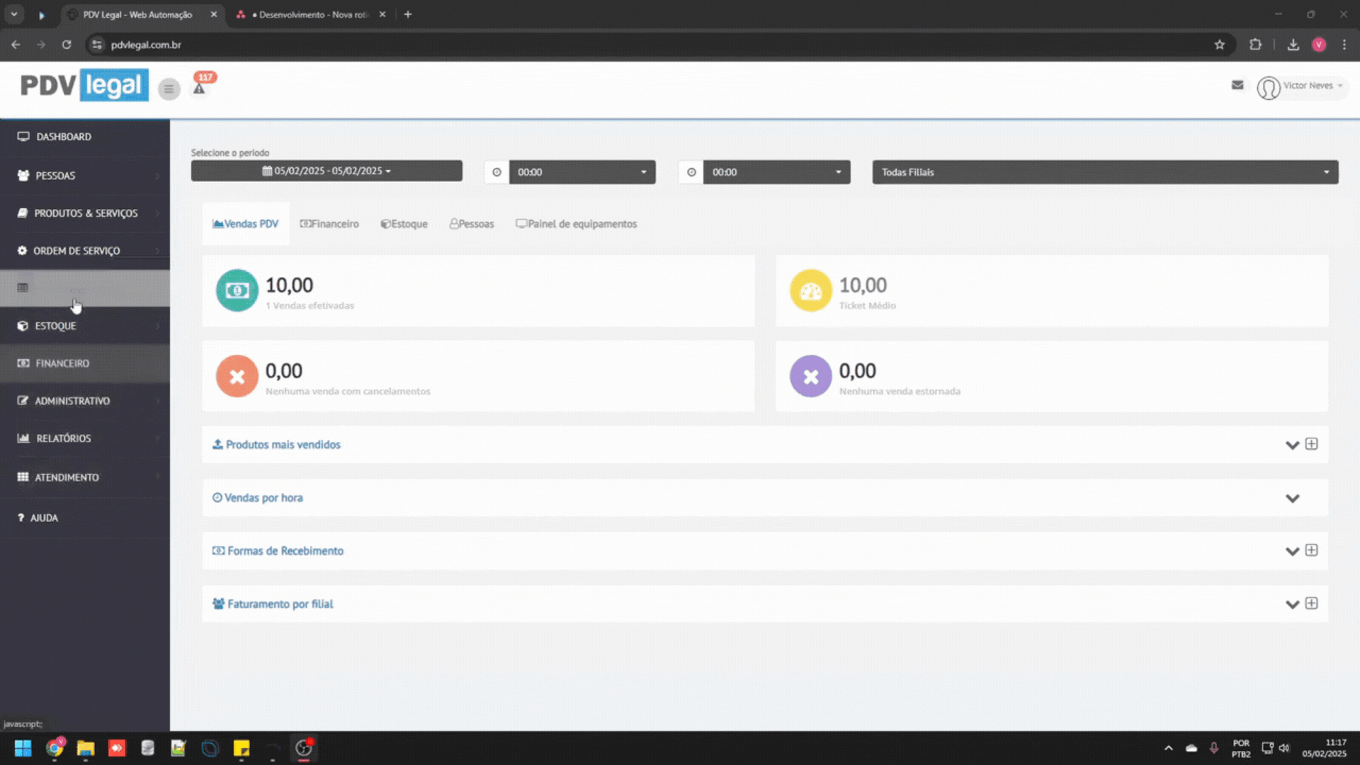Expand the Formas de Recebimento chevron
This screenshot has width=1360, height=765.
[x=1291, y=551]
